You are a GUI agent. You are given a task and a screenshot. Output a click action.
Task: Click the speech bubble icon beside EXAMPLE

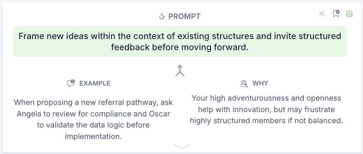click(x=71, y=83)
